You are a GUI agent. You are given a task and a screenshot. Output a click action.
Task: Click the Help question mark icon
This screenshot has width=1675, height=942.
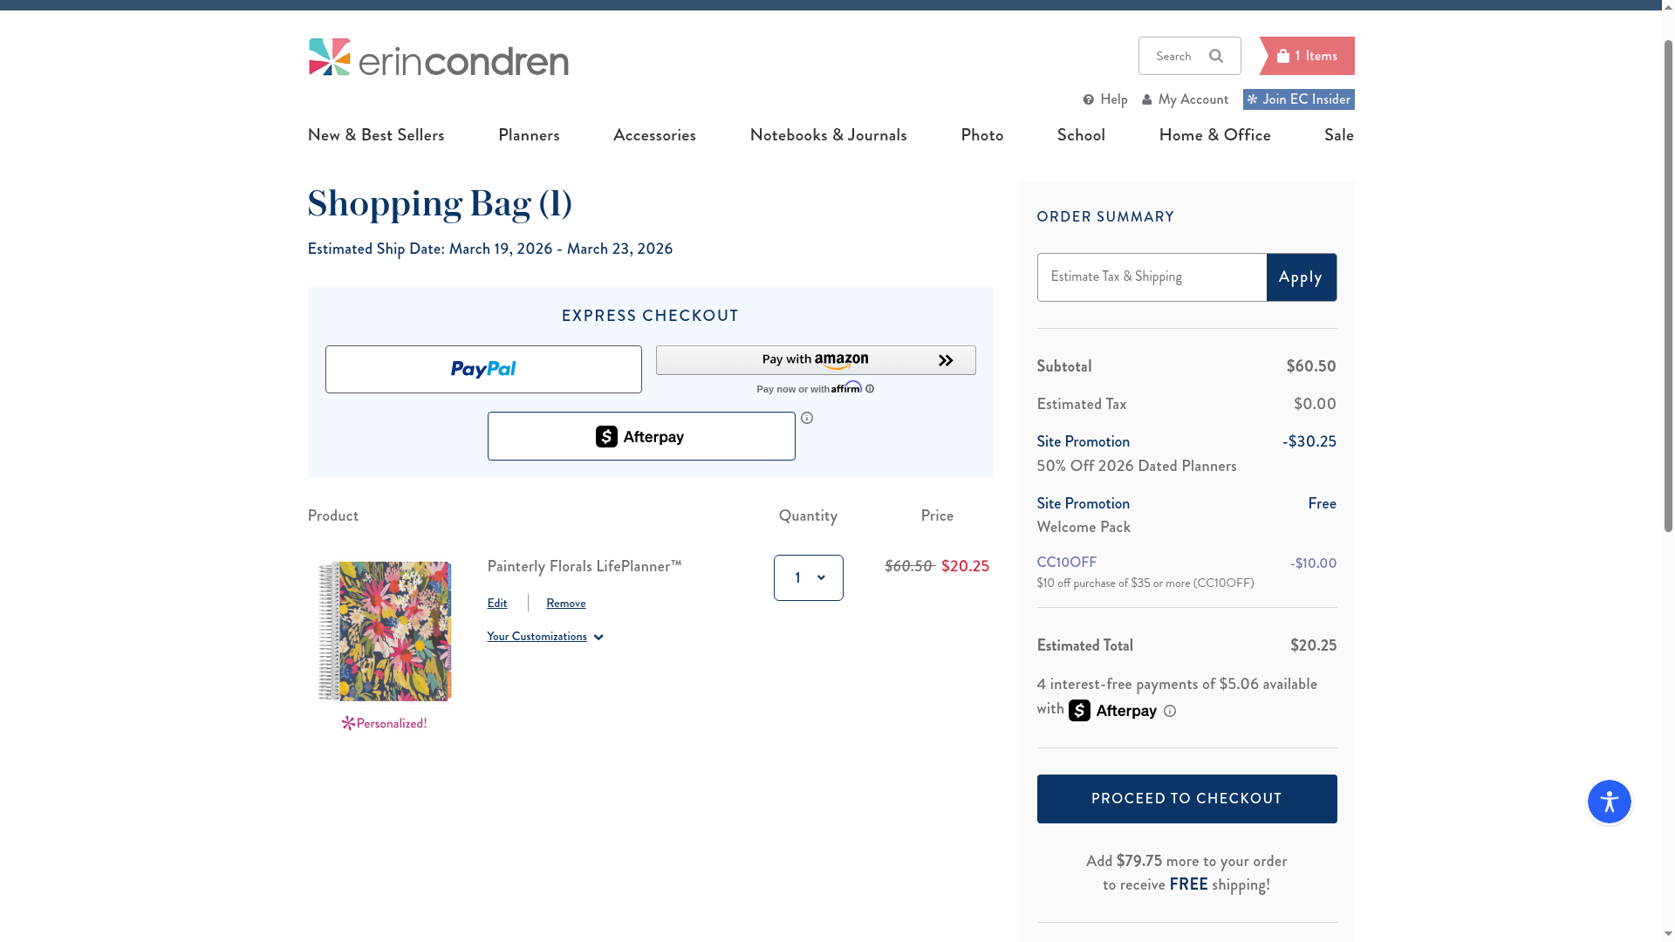pyautogui.click(x=1089, y=99)
